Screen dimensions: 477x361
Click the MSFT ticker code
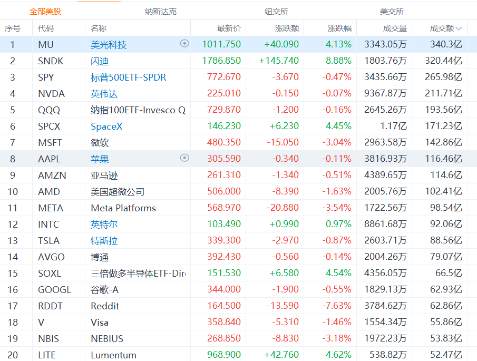pyautogui.click(x=50, y=143)
